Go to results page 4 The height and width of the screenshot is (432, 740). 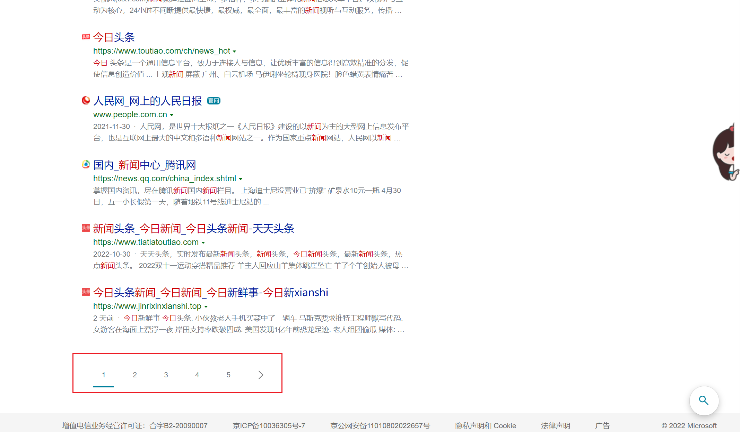coord(197,375)
